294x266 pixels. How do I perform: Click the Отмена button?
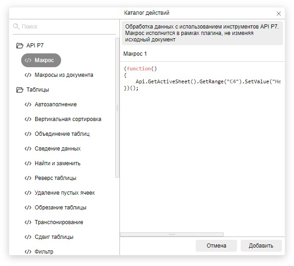[216, 246]
